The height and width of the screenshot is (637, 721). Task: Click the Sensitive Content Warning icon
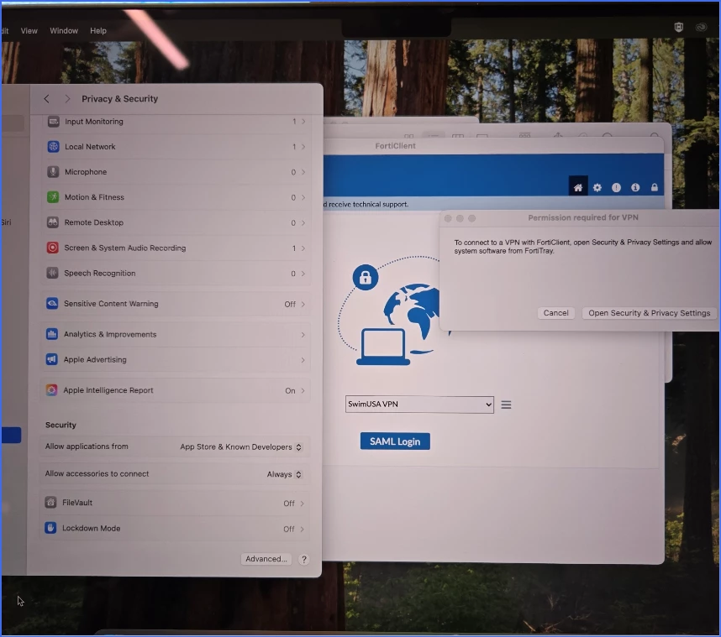pyautogui.click(x=52, y=304)
